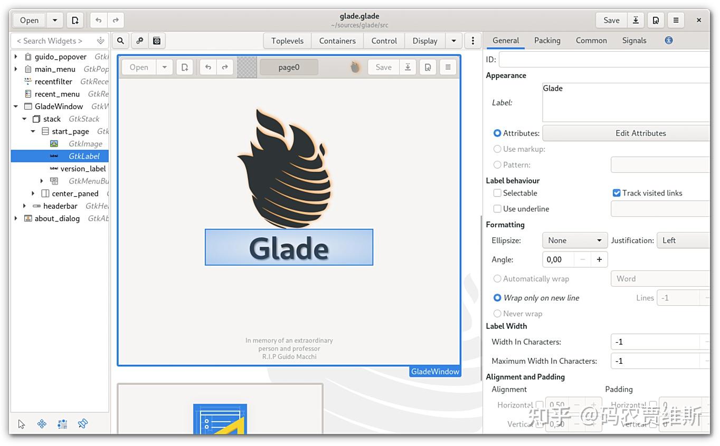Undo the last action in main header

pos(98,21)
